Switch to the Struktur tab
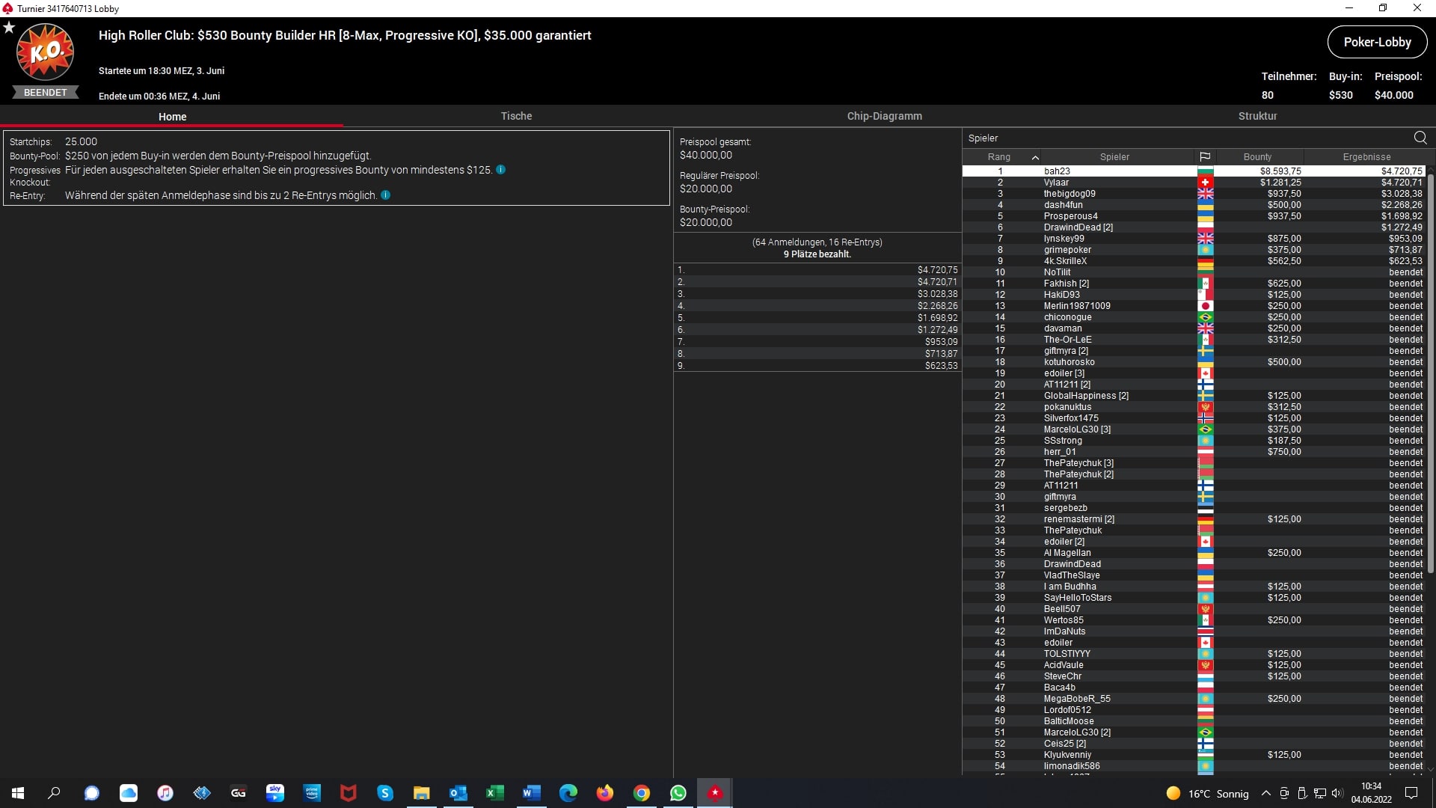1436x808 pixels. point(1257,116)
